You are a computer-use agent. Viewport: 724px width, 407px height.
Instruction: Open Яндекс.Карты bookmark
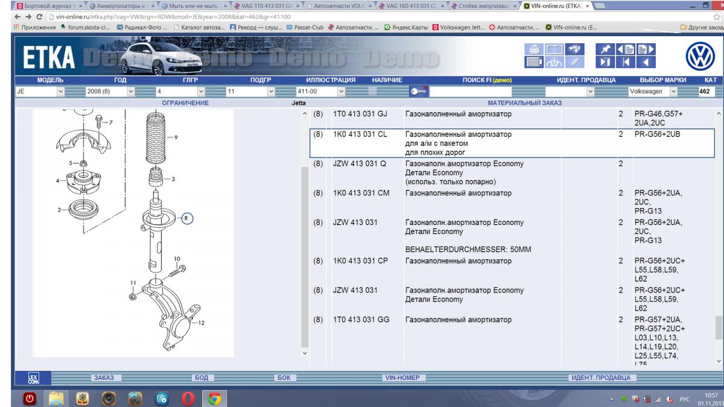pos(405,27)
